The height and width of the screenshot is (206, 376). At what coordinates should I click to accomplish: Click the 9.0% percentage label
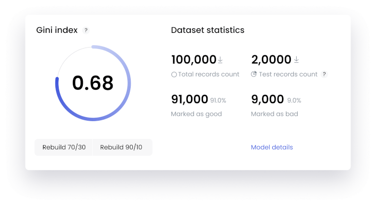click(x=294, y=101)
